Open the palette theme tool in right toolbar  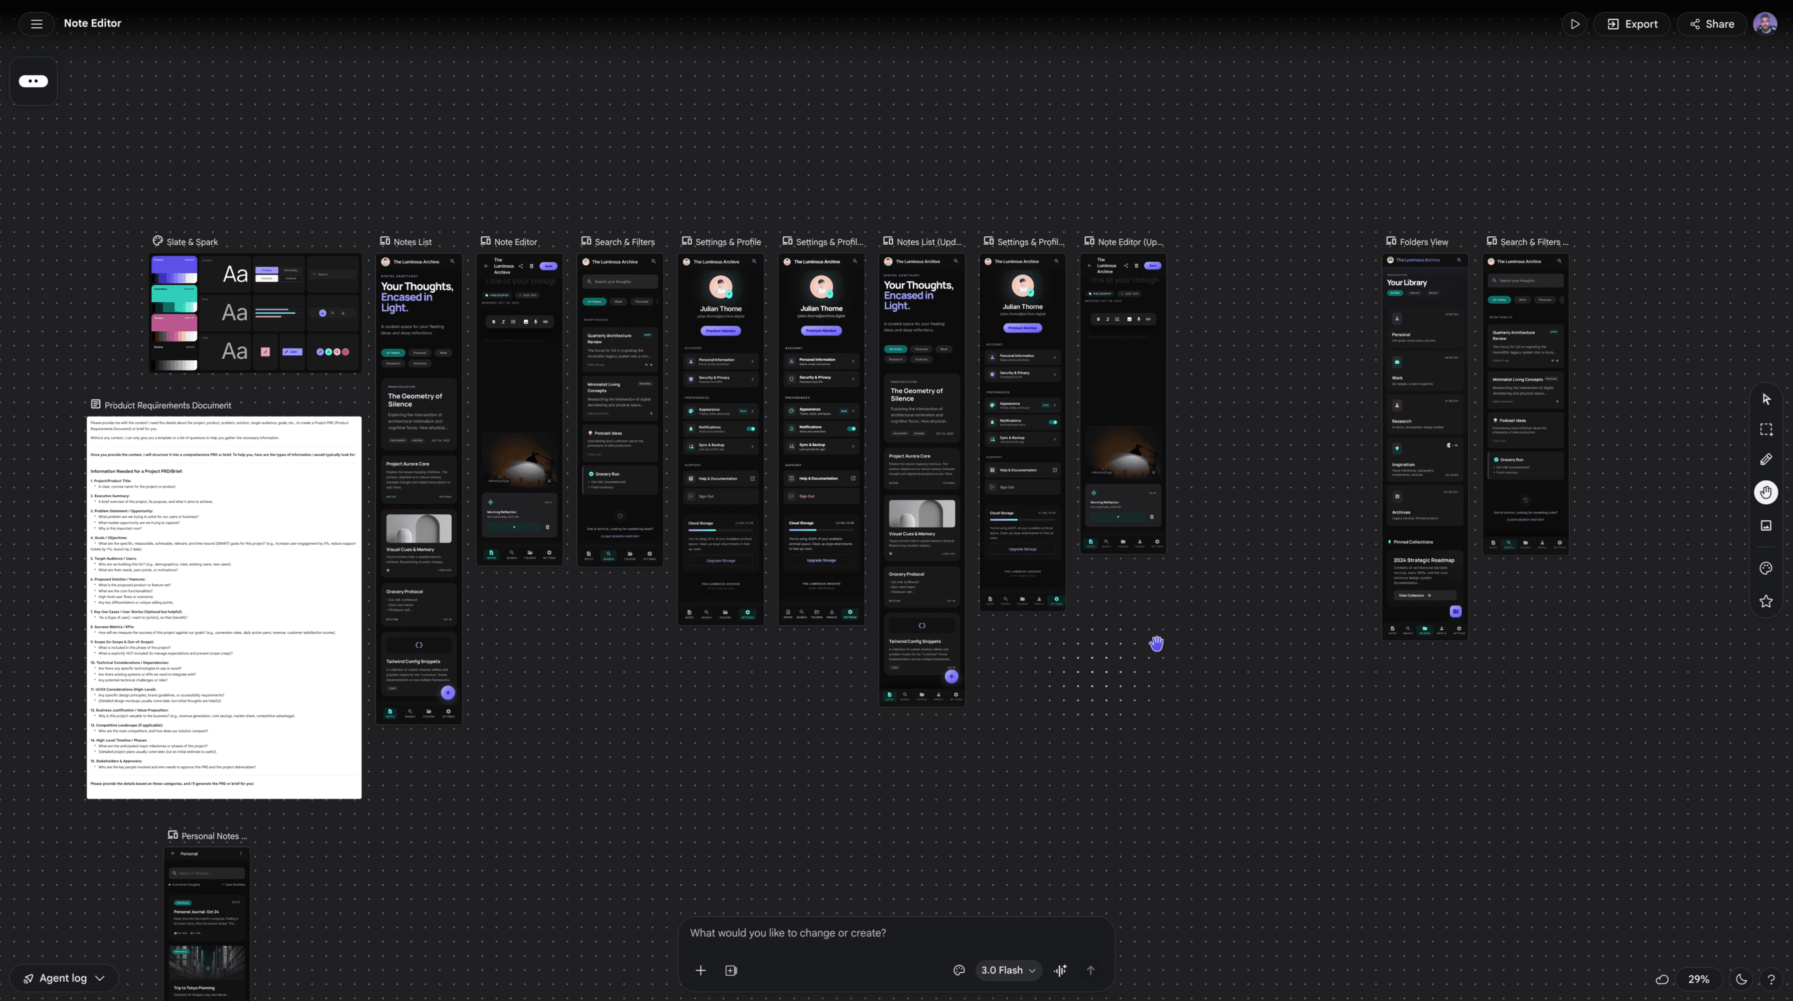(x=1766, y=569)
